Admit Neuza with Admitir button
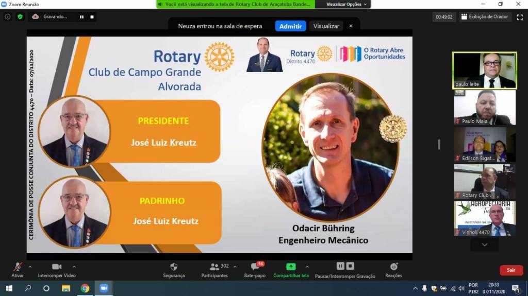Viewport: 528px width, 296px height. (x=290, y=26)
